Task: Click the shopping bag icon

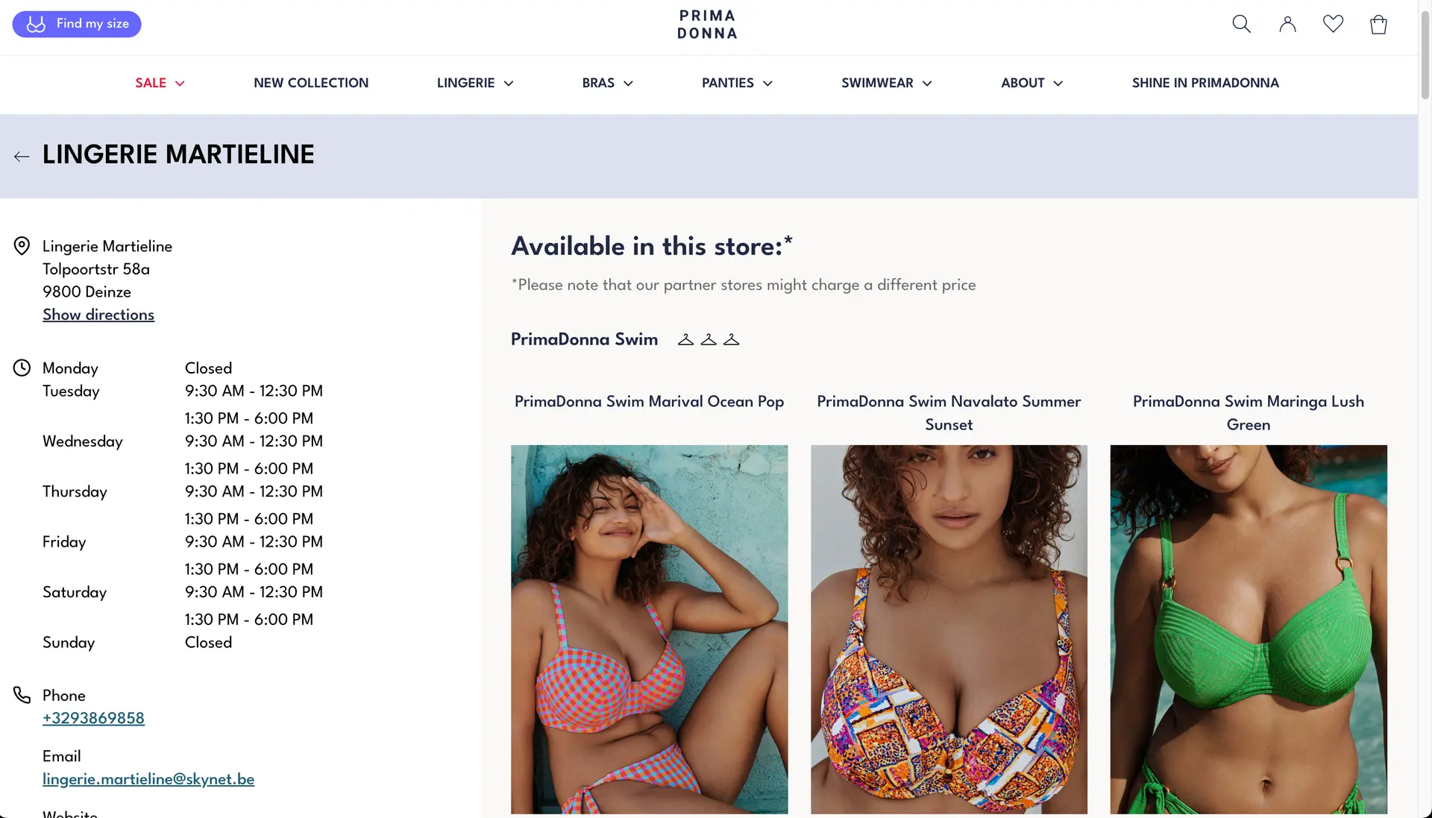Action: (x=1378, y=22)
